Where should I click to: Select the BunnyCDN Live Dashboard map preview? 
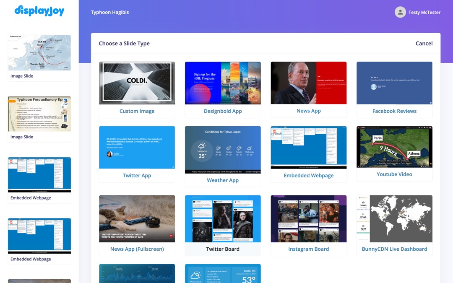click(x=394, y=218)
